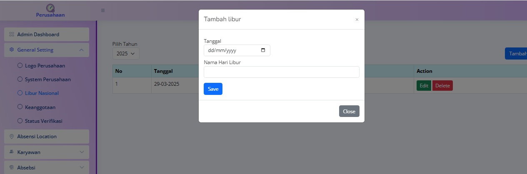Focus the Nama Hari Libur text field

pyautogui.click(x=281, y=72)
